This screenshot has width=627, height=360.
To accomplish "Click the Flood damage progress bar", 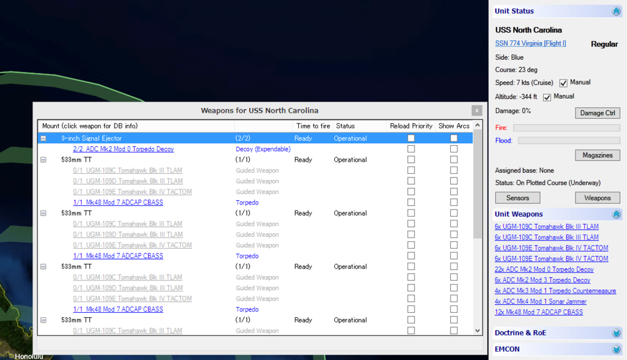I will point(569,140).
